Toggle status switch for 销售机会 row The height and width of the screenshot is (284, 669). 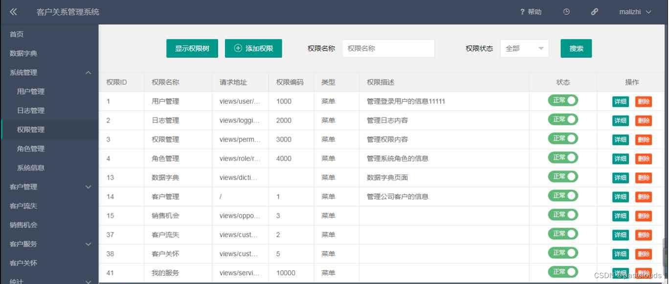[x=563, y=215]
